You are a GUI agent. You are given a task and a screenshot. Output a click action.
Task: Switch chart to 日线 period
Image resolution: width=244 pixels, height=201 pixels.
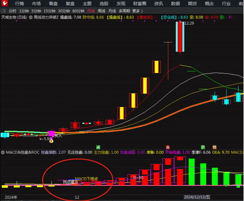[91, 11]
